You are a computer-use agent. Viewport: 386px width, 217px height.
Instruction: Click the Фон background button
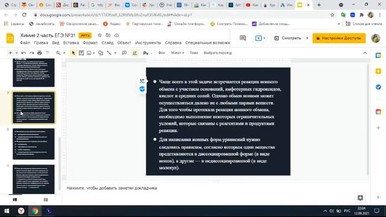click(x=162, y=53)
